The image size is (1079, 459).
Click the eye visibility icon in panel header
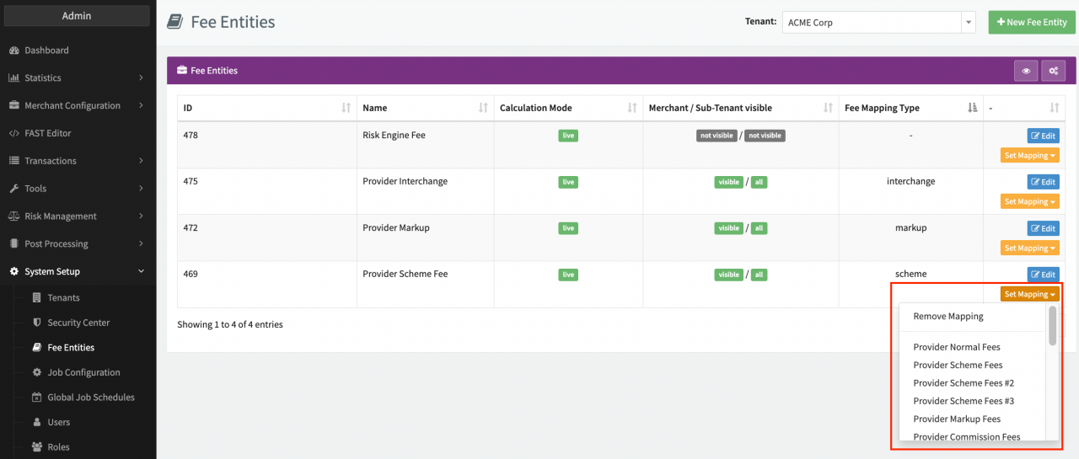tap(1026, 72)
